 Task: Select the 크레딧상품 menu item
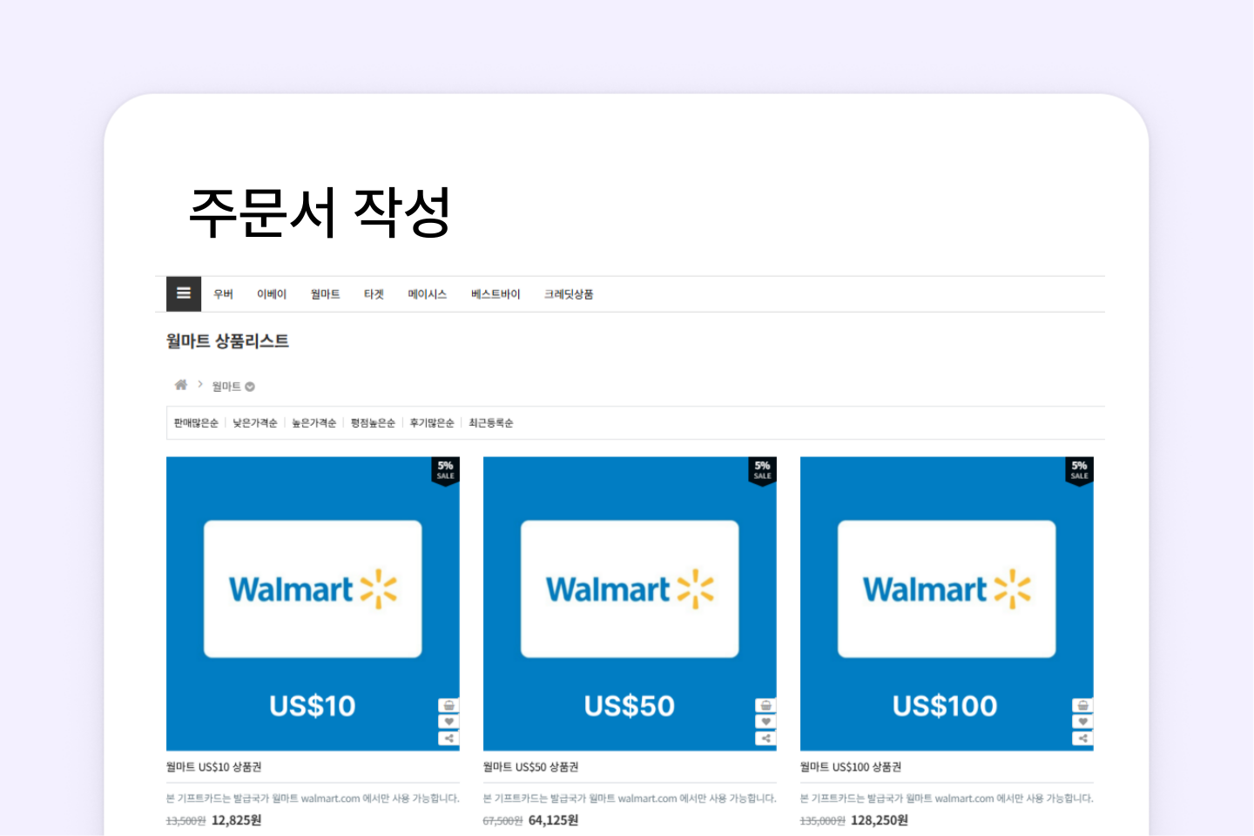tap(569, 294)
